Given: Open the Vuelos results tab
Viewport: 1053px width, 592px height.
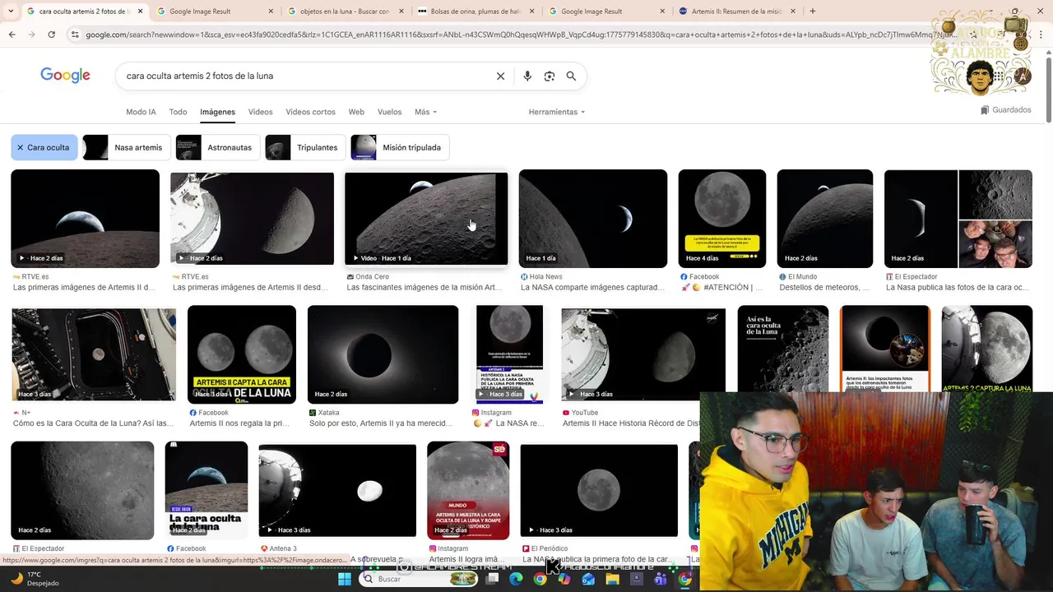Looking at the screenshot, I should coord(389,112).
